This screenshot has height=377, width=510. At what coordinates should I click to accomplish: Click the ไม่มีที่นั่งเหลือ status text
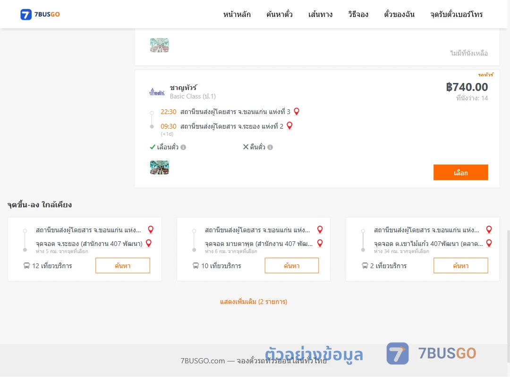coord(469,53)
